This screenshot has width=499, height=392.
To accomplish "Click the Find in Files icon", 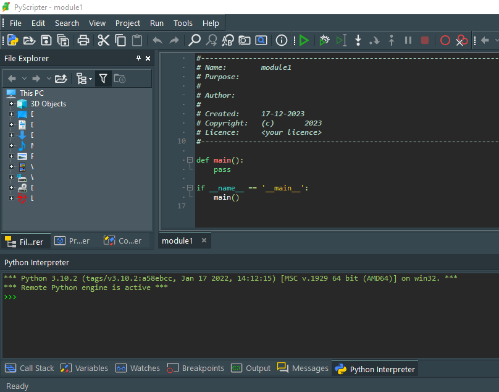I will point(245,40).
